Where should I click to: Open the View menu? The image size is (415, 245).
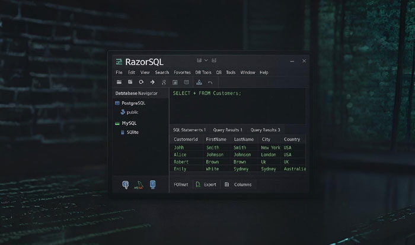145,72
